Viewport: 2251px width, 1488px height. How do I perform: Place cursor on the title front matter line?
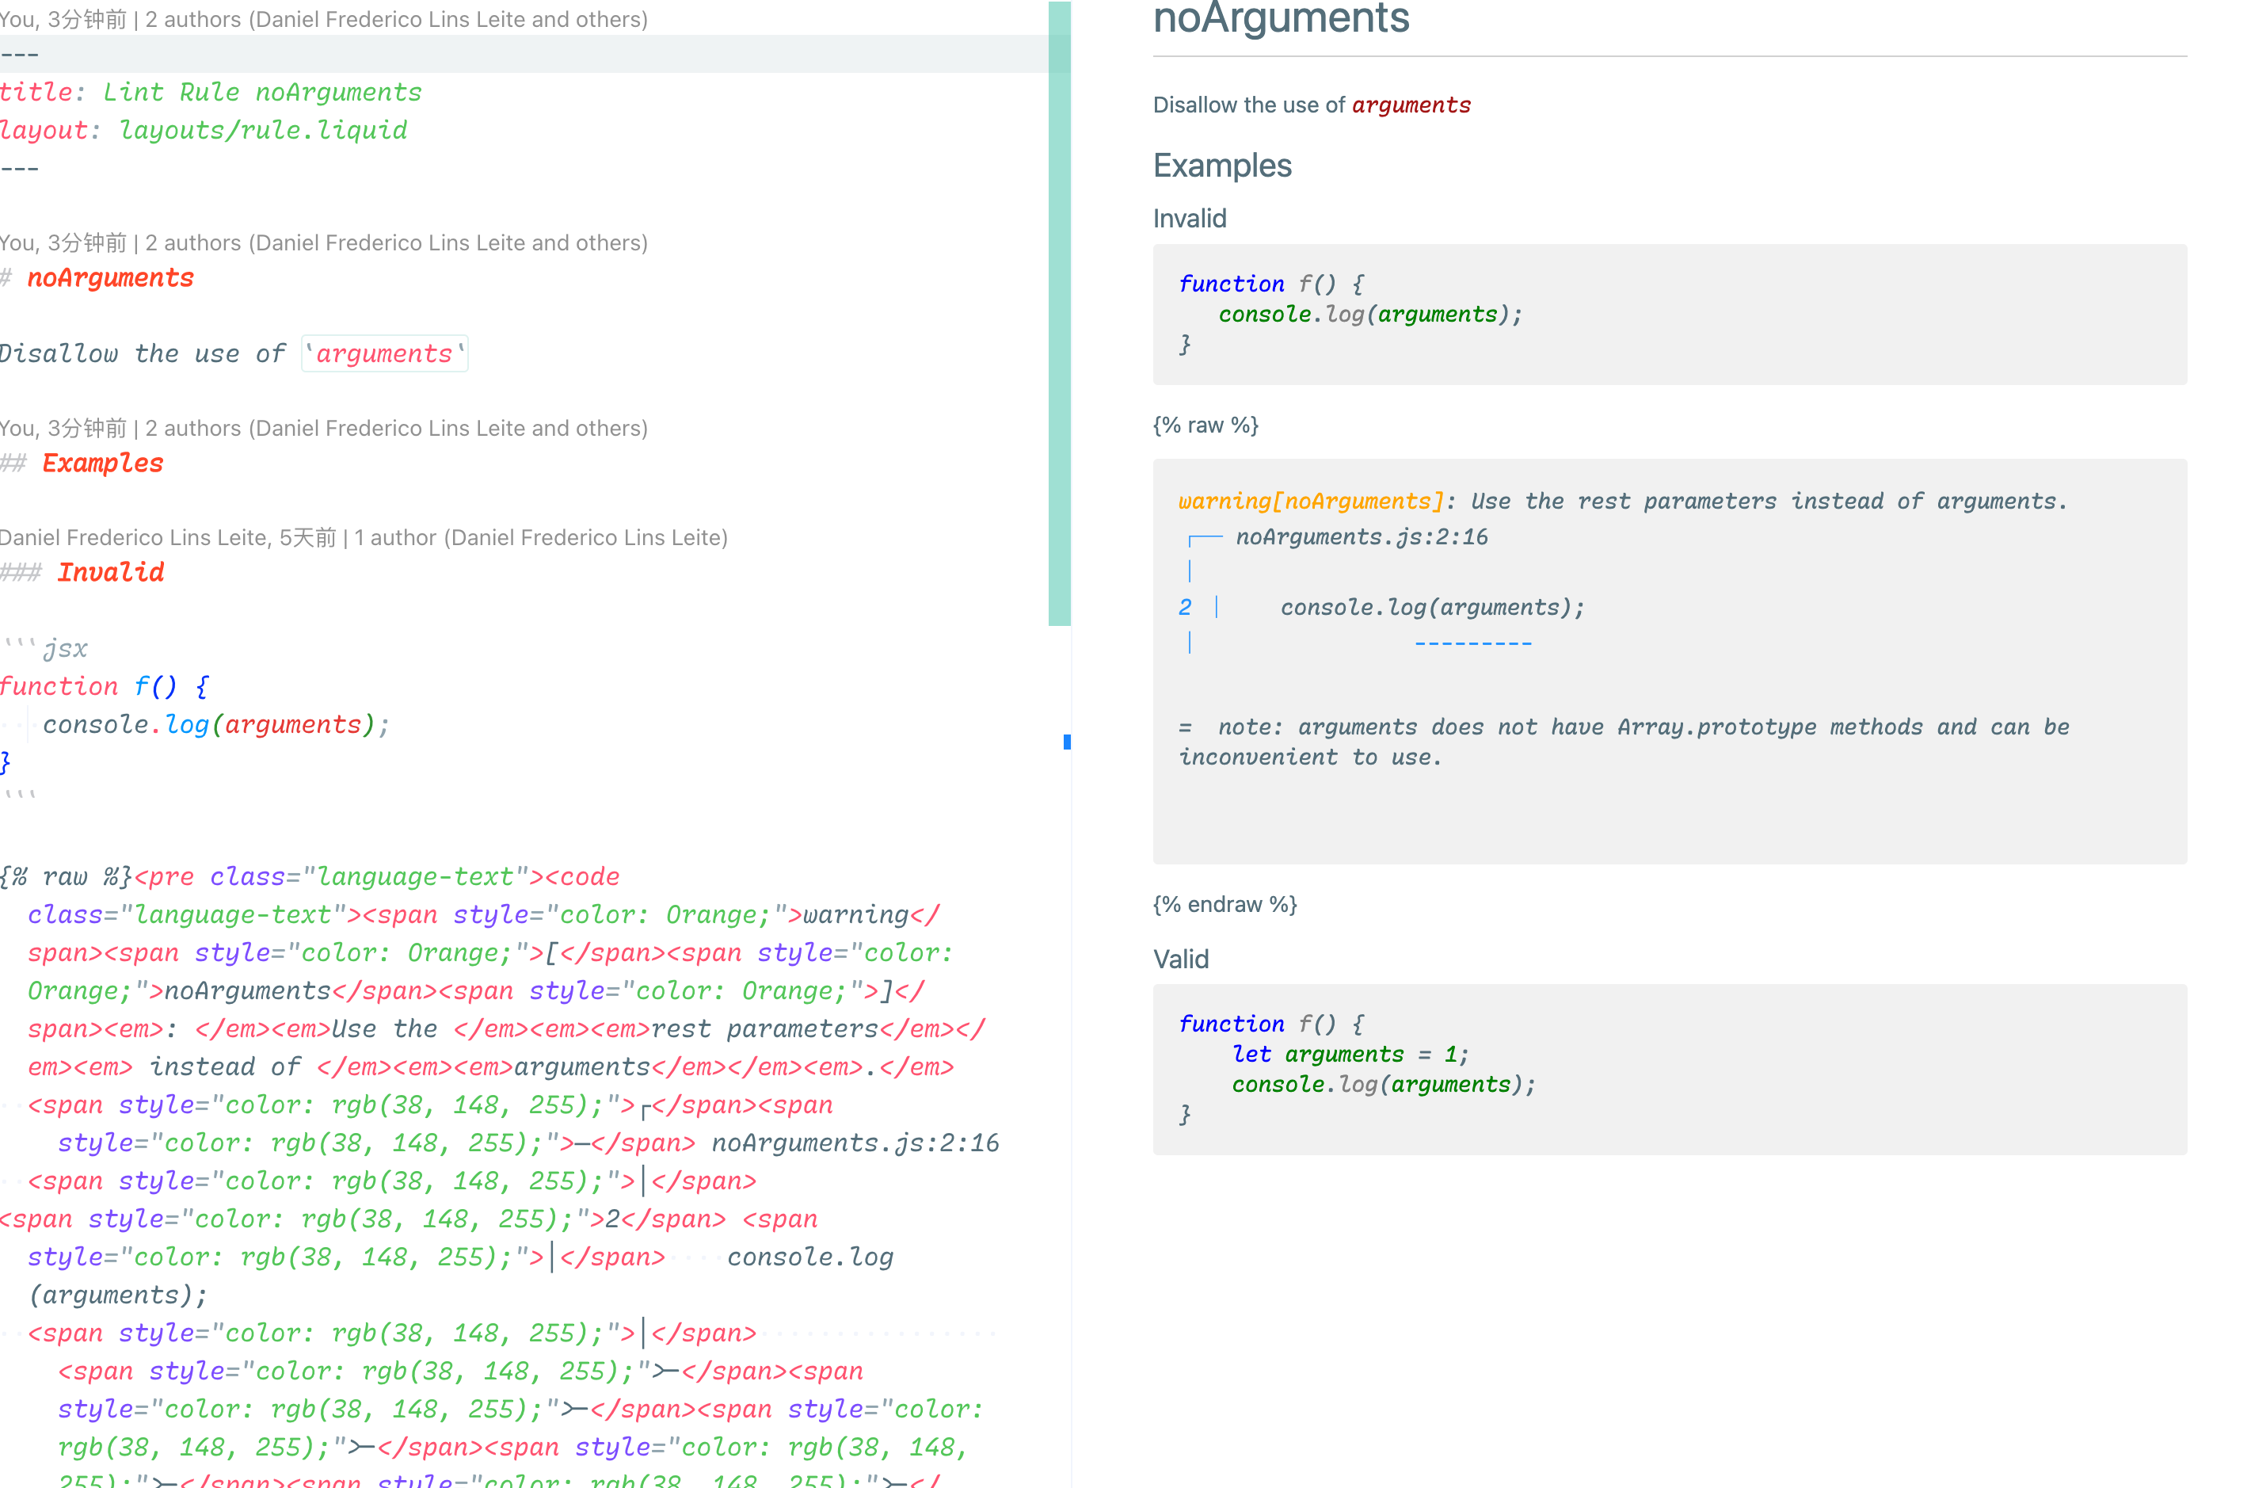pos(211,92)
